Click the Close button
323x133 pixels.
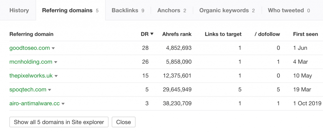coord(124,122)
